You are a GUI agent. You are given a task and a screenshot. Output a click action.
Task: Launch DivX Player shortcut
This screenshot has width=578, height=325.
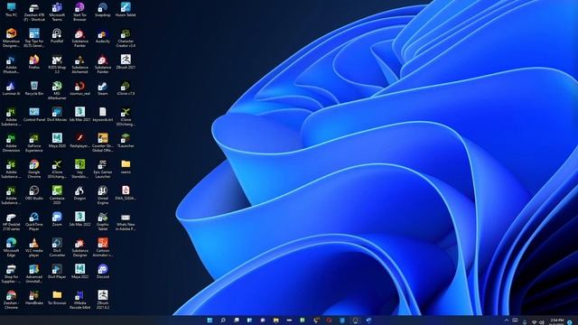57,272
